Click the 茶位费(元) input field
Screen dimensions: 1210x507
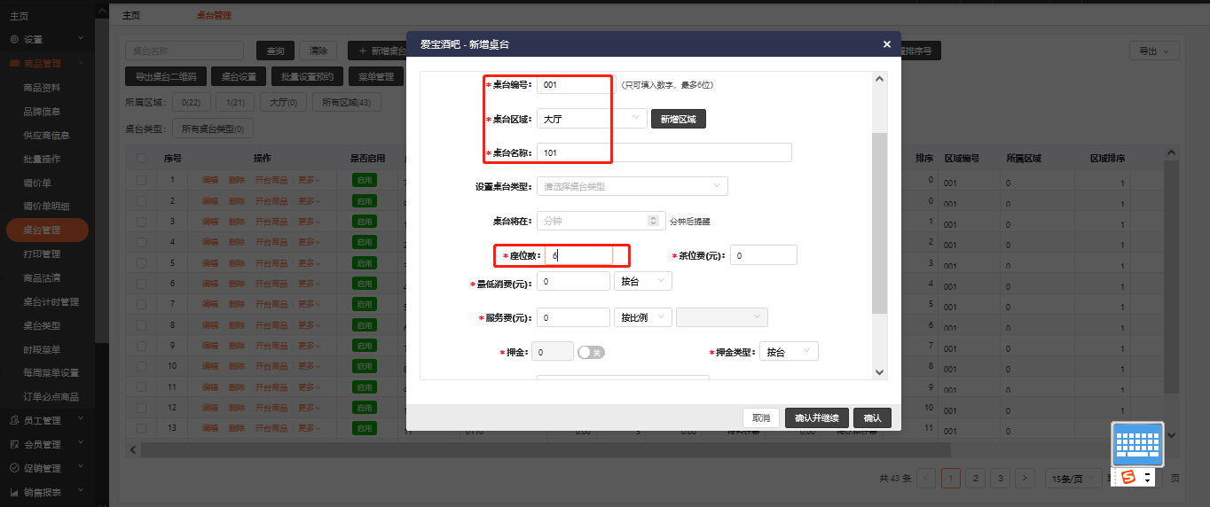(764, 255)
